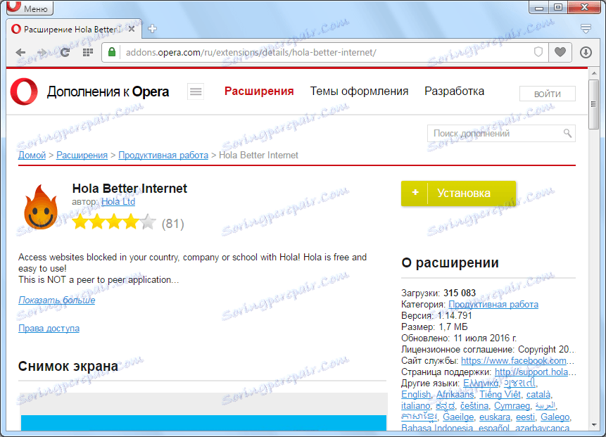Click the page scroll down arrow
Screen dimensions: 606x437
pos(594,425)
